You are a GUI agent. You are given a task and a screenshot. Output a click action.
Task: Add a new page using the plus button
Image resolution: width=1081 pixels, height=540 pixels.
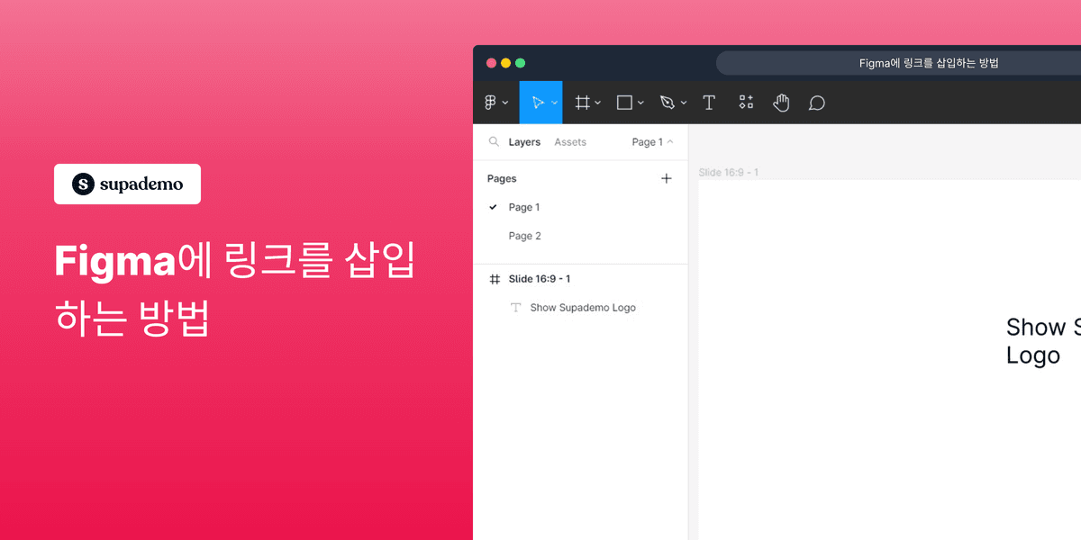(667, 178)
